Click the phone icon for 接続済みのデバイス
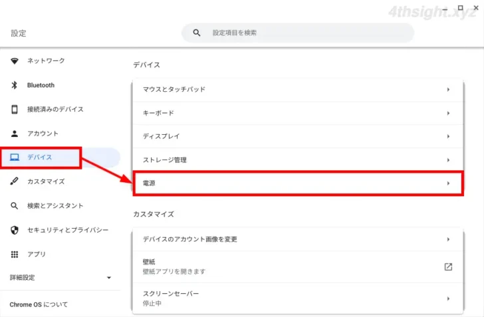The width and height of the screenshot is (484, 317). pyautogui.click(x=14, y=109)
